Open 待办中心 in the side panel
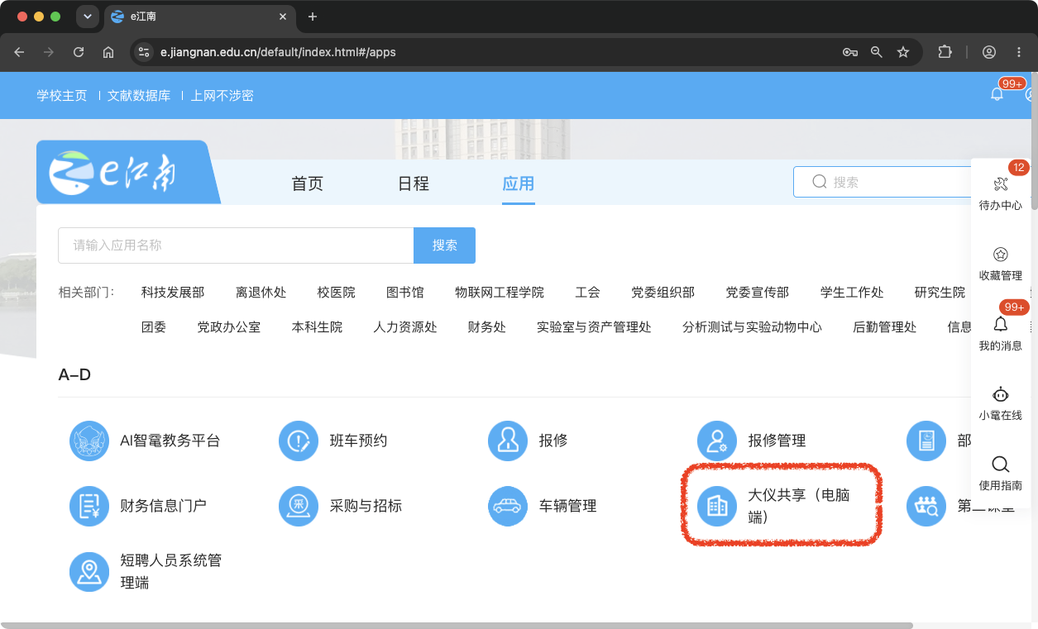 [x=1000, y=193]
